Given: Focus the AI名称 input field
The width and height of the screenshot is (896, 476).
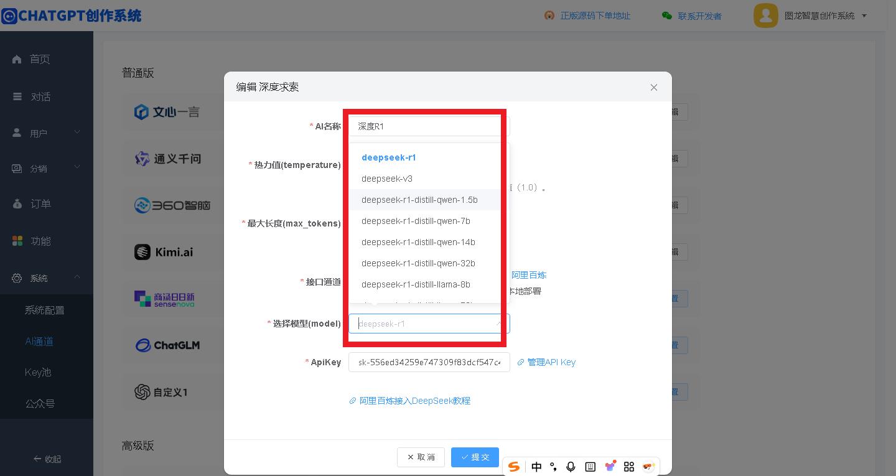Looking at the screenshot, I should tap(429, 126).
